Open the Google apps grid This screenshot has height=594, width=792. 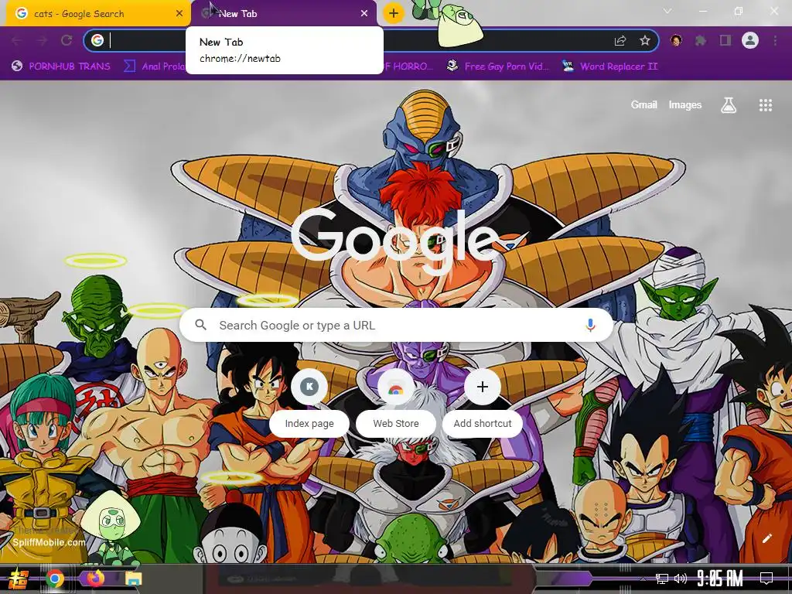(766, 105)
